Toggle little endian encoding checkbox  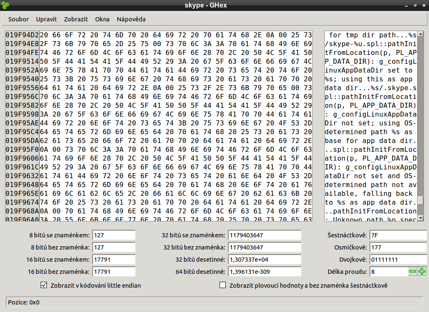point(44,285)
